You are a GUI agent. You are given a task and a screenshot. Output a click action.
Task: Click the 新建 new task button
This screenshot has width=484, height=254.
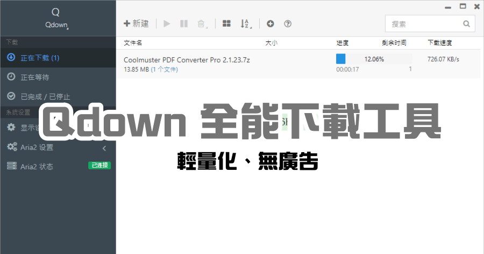pos(136,24)
